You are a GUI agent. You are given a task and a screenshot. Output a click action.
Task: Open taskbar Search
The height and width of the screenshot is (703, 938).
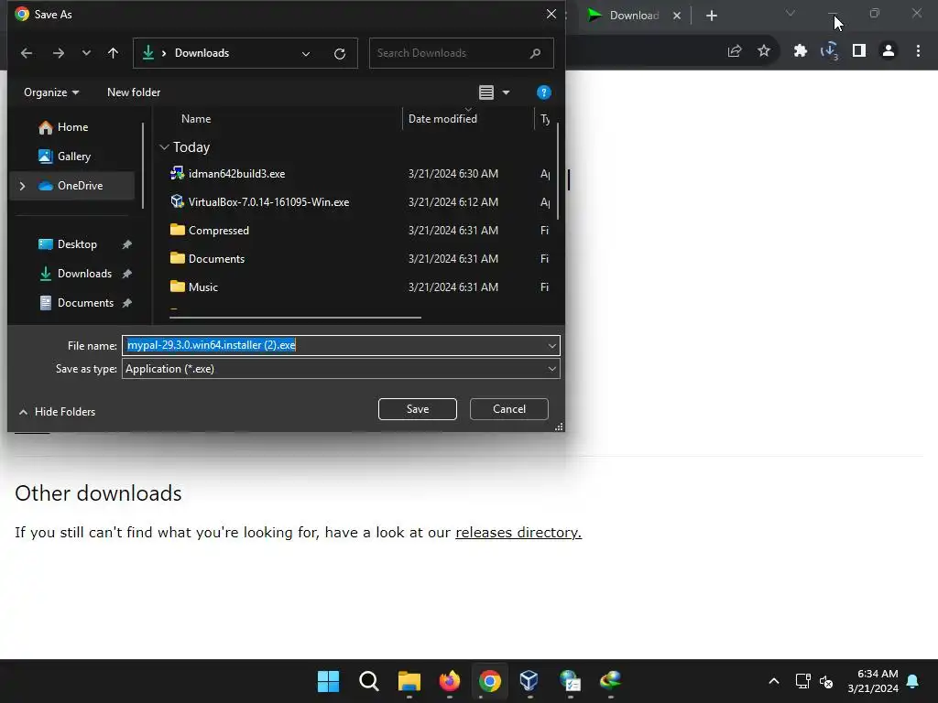click(368, 681)
